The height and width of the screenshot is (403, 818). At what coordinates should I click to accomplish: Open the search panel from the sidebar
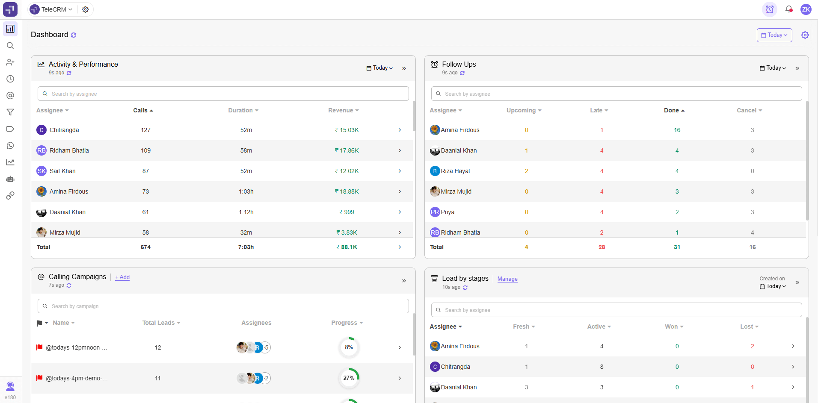coord(10,46)
